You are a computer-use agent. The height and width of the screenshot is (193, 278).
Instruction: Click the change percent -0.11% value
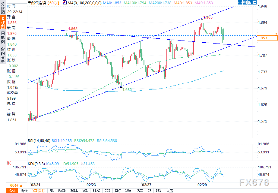click(13, 77)
